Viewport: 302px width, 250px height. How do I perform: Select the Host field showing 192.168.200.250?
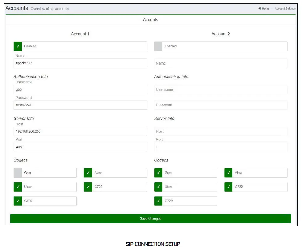click(x=80, y=131)
